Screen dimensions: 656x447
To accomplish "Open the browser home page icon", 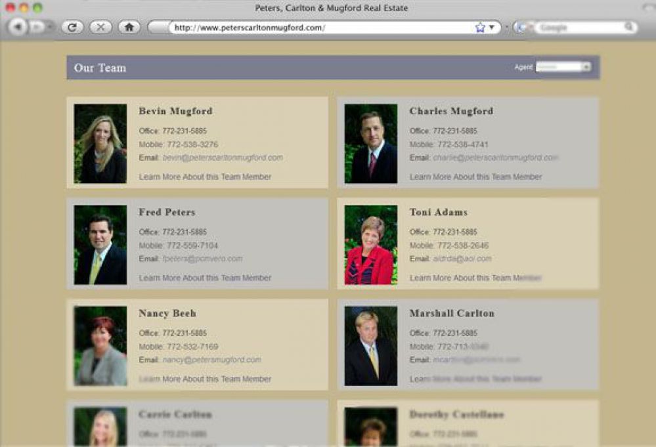I will click(129, 27).
